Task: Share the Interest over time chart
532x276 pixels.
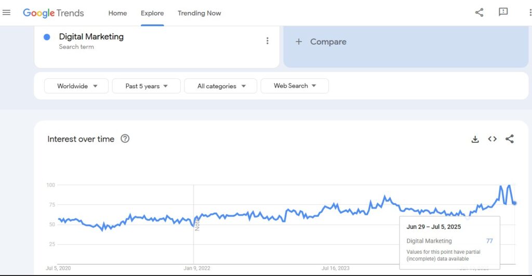Action: (x=510, y=139)
